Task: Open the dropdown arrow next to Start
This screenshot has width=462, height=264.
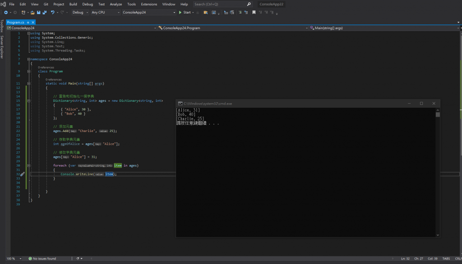Action: pos(193,13)
